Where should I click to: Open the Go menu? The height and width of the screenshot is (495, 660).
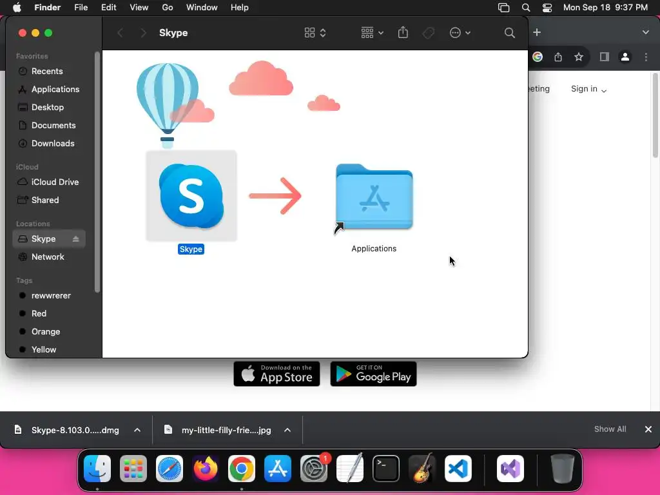click(168, 8)
